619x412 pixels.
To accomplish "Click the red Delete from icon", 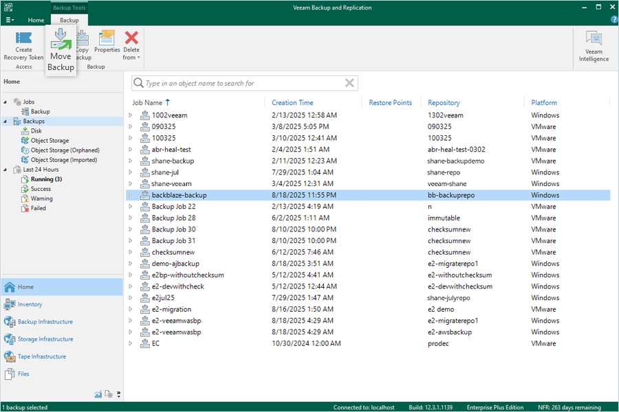I will click(x=131, y=38).
